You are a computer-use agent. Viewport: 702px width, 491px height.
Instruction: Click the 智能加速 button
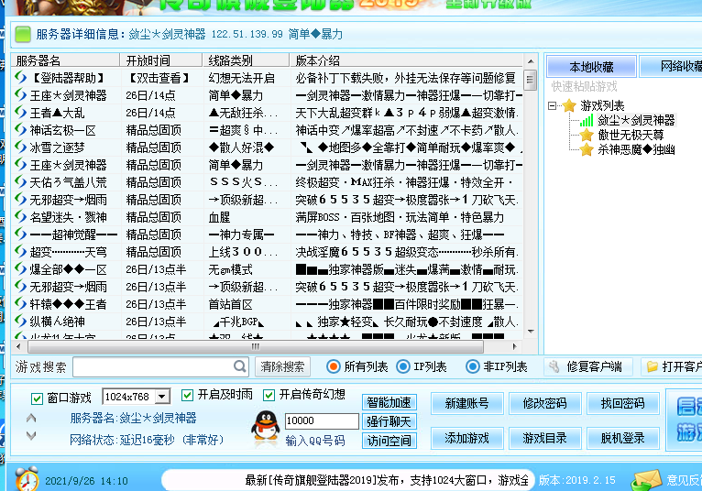pos(389,402)
